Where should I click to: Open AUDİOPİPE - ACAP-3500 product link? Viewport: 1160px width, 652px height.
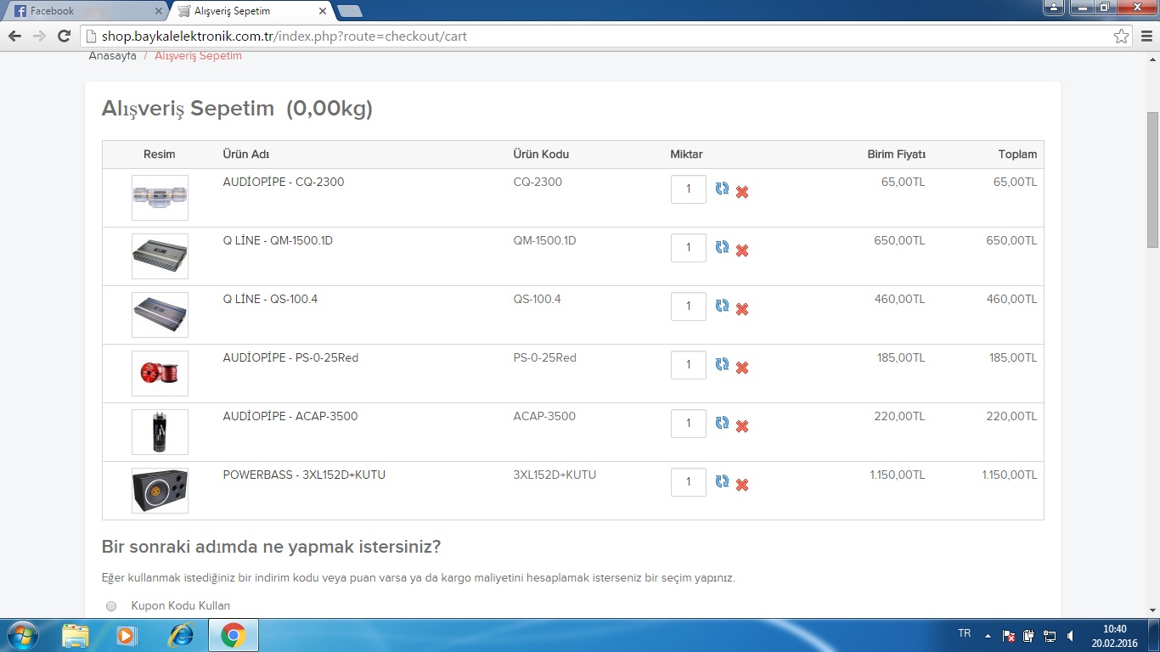click(290, 416)
